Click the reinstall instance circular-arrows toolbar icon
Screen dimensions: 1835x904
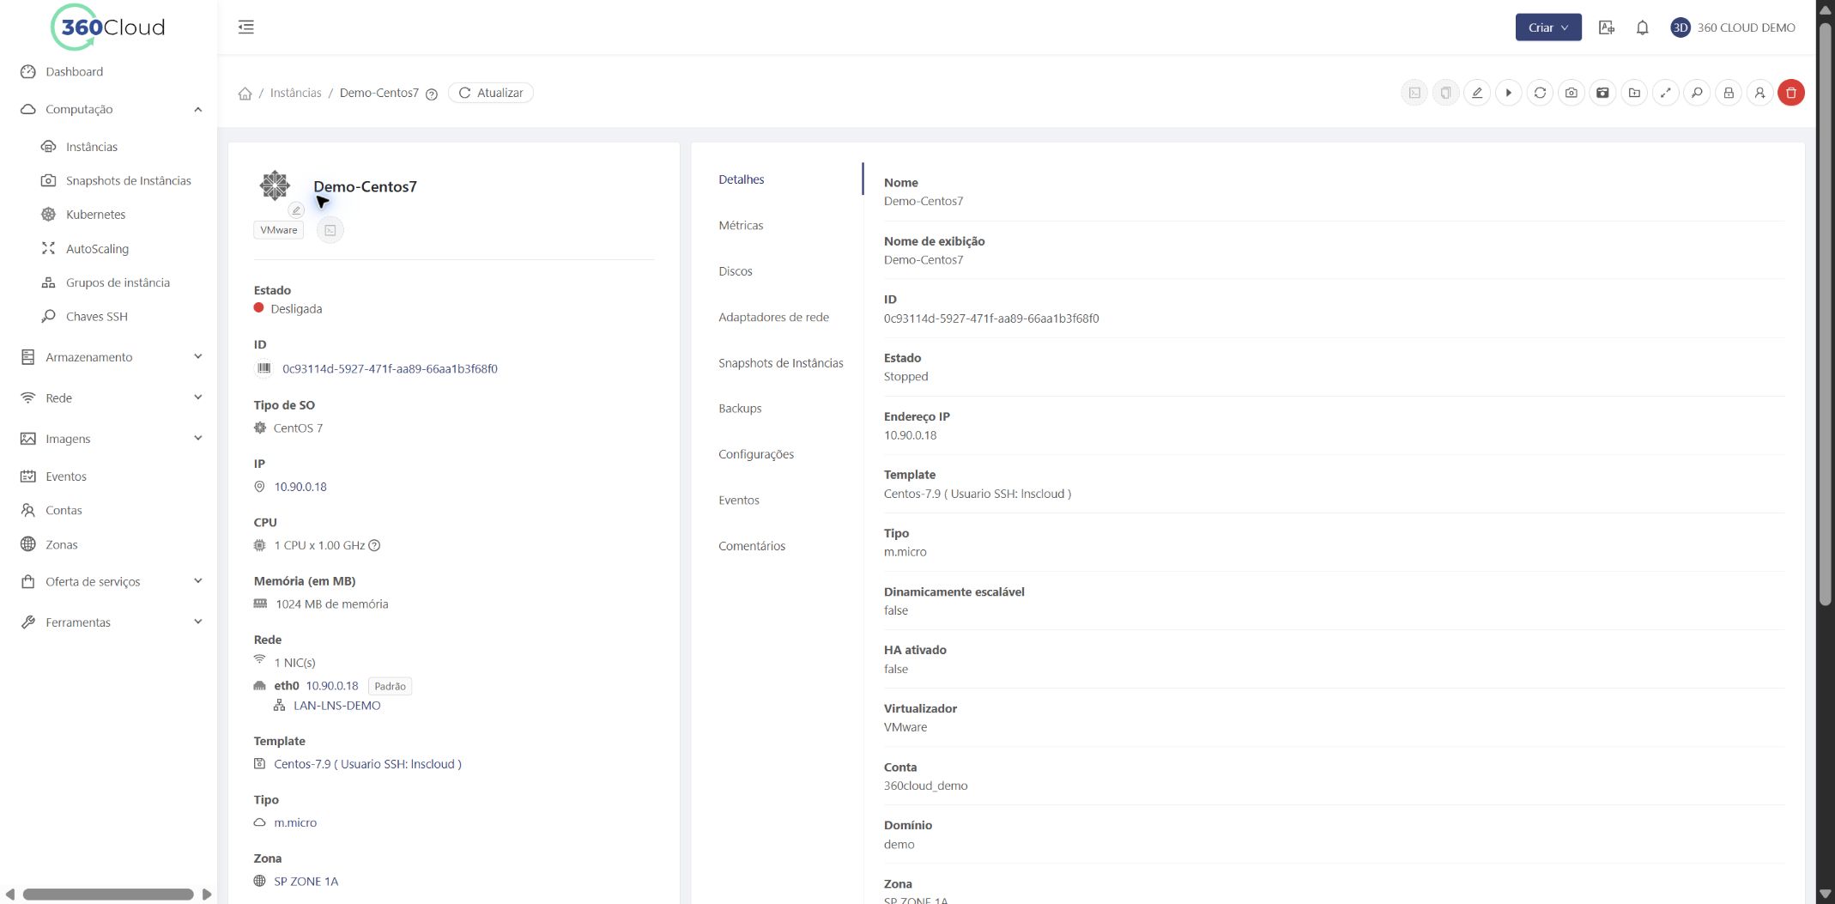(x=1540, y=93)
